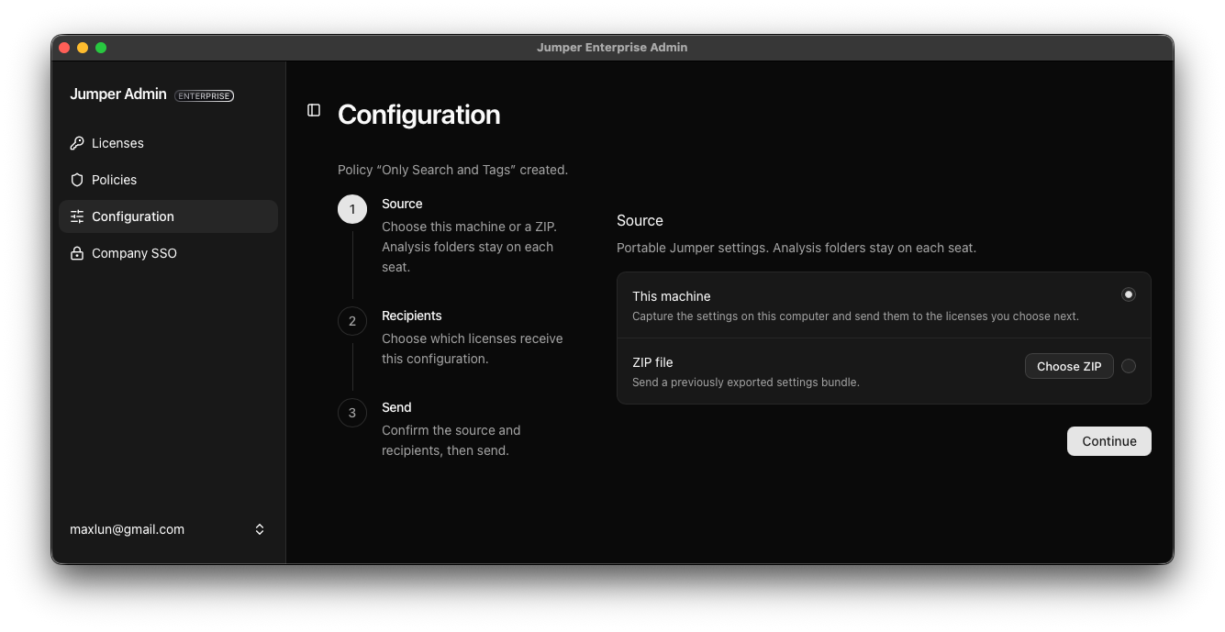The height and width of the screenshot is (632, 1225).
Task: Click the Configuration sliders icon
Action: (77, 216)
